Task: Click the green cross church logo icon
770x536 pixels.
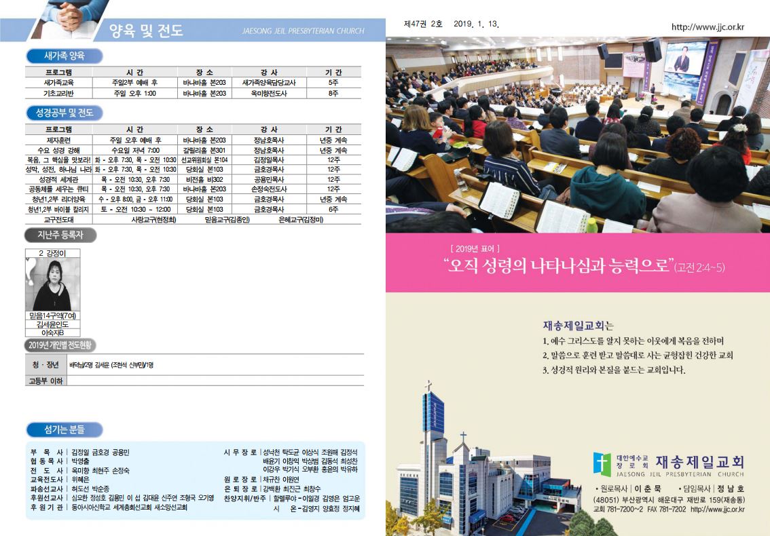Action: tap(602, 463)
